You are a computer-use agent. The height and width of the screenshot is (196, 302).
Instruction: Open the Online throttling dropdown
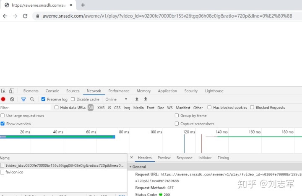pyautogui.click(x=116, y=99)
